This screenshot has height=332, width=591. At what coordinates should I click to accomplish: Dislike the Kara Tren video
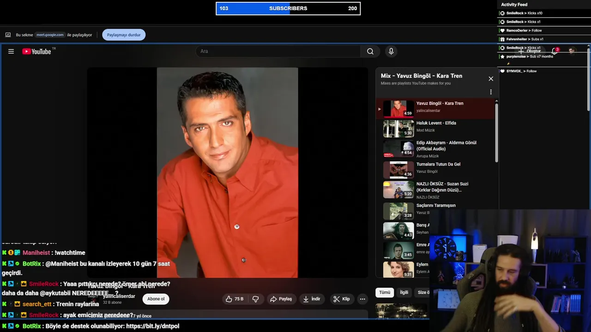(256, 299)
